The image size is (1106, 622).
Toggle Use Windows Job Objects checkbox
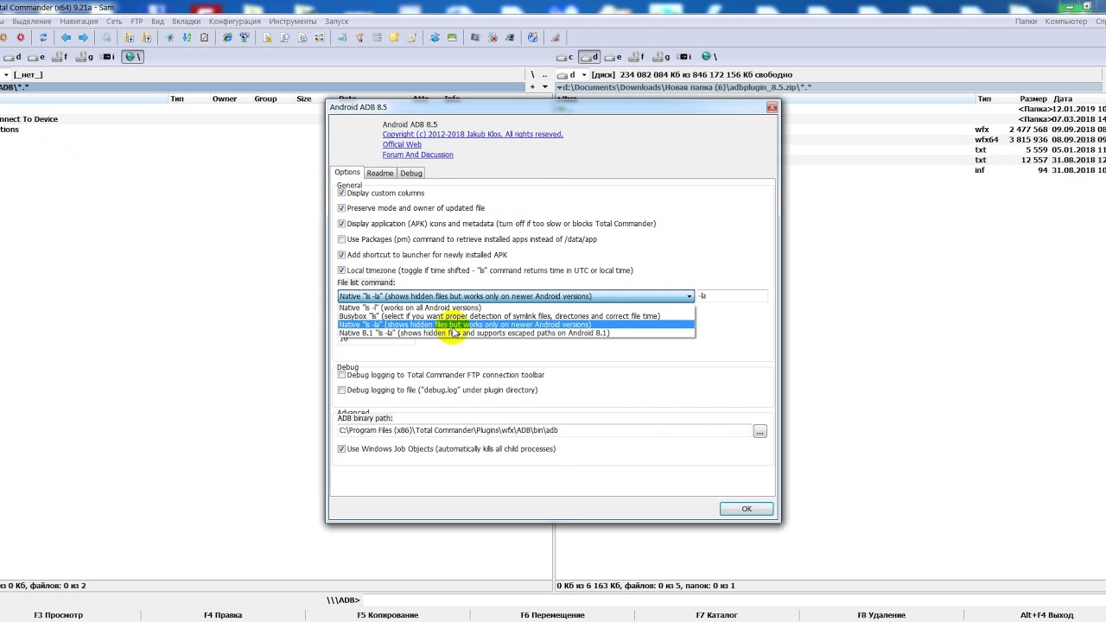[x=341, y=449]
